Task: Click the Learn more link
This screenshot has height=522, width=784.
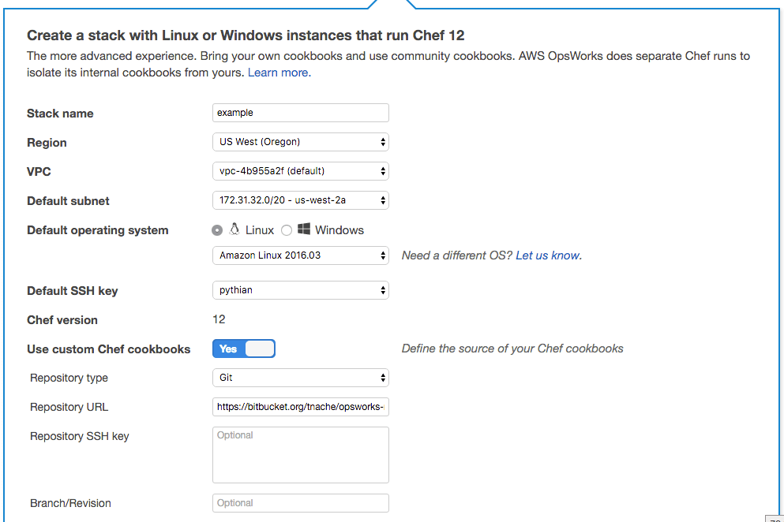Action: [x=278, y=72]
